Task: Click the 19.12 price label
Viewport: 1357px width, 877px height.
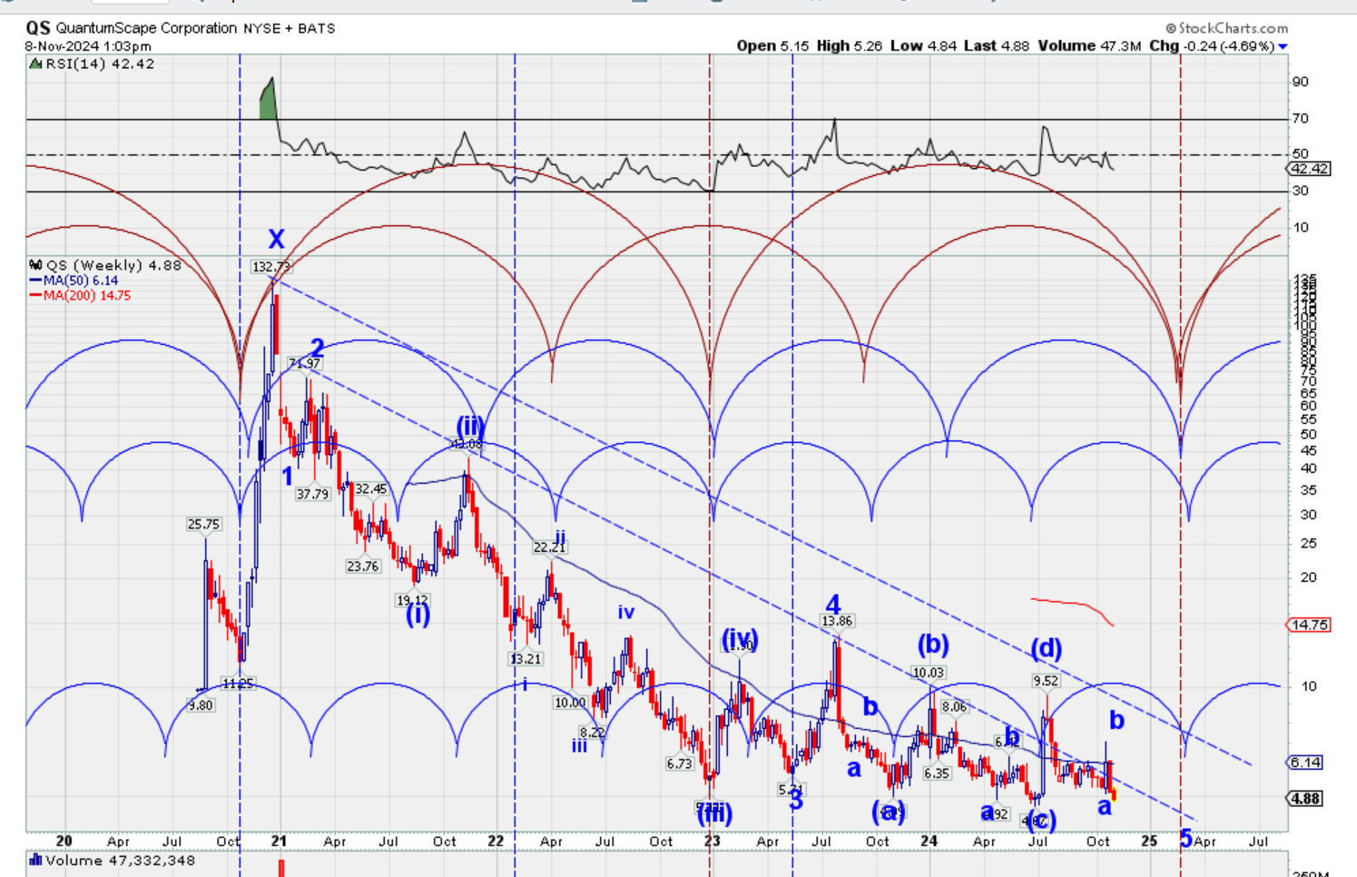Action: pos(412,601)
